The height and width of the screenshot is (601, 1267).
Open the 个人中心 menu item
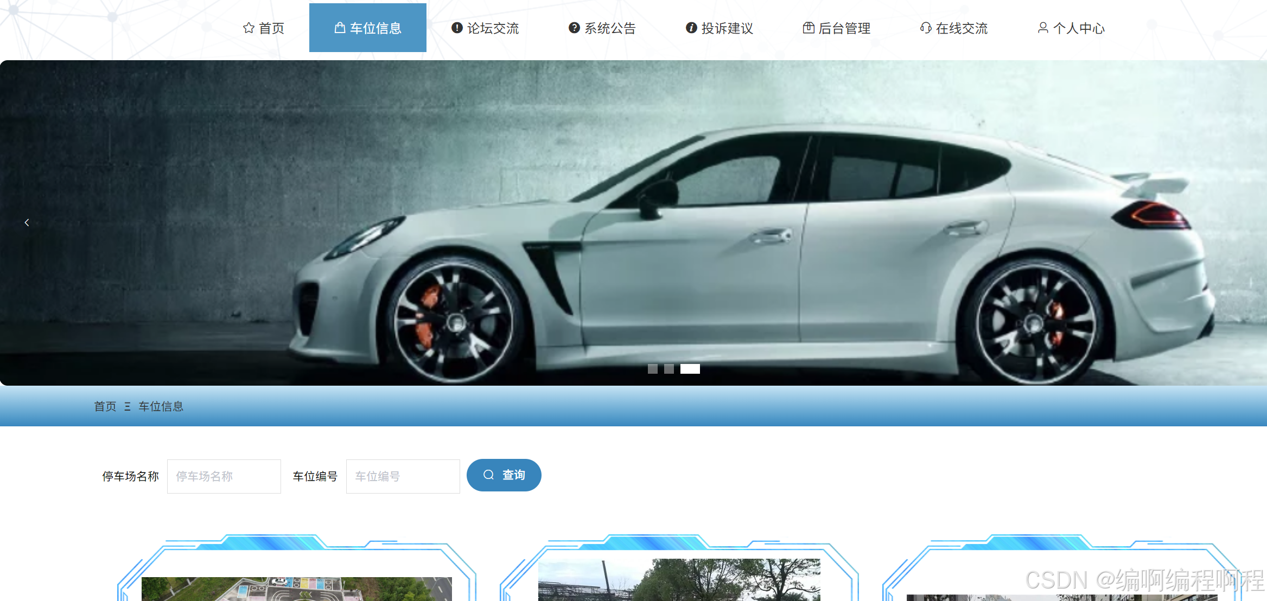[1079, 28]
